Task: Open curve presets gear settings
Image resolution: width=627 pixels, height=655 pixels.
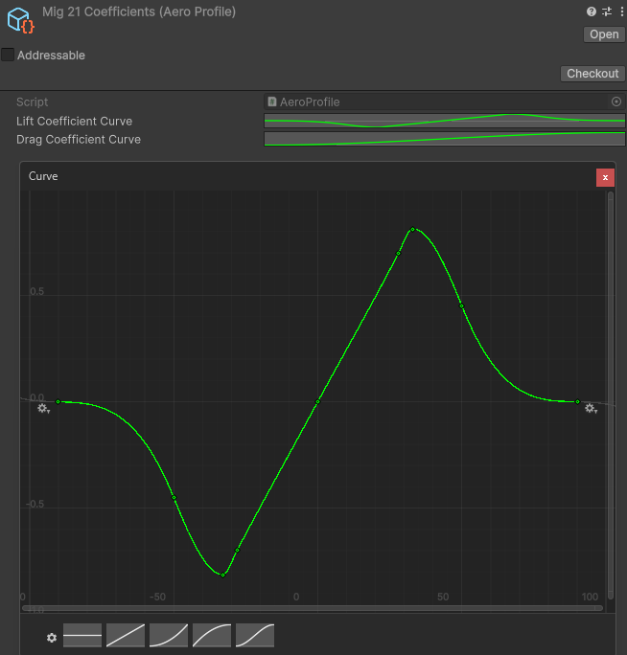Action: (52, 638)
